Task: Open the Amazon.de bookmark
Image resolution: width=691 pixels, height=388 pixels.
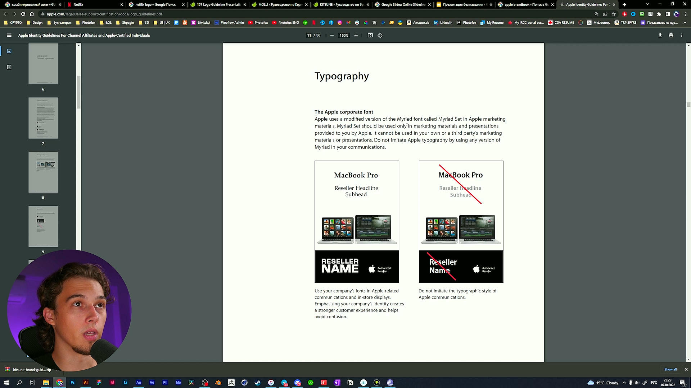Action: click(418, 23)
